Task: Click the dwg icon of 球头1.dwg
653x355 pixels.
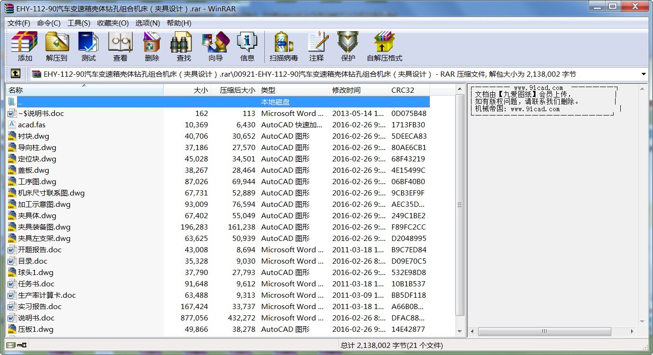Action: 12,272
